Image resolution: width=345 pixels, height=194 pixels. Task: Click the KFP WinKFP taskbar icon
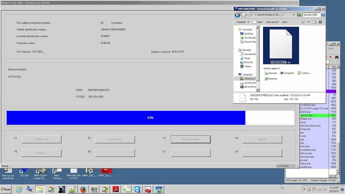[159, 190]
